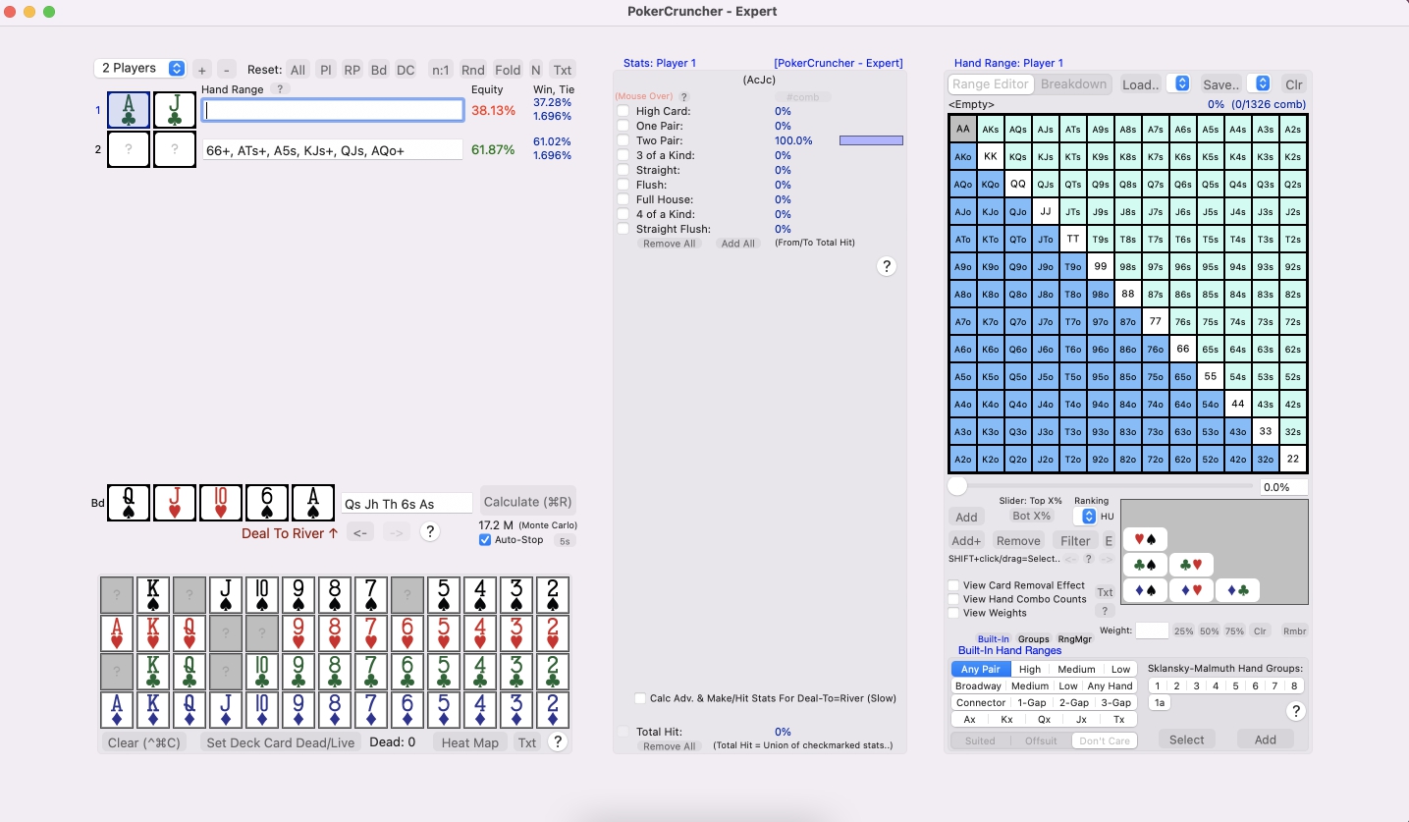Click the diamond-heart suit combo tile
The width and height of the screenshot is (1409, 822).
click(x=1191, y=590)
